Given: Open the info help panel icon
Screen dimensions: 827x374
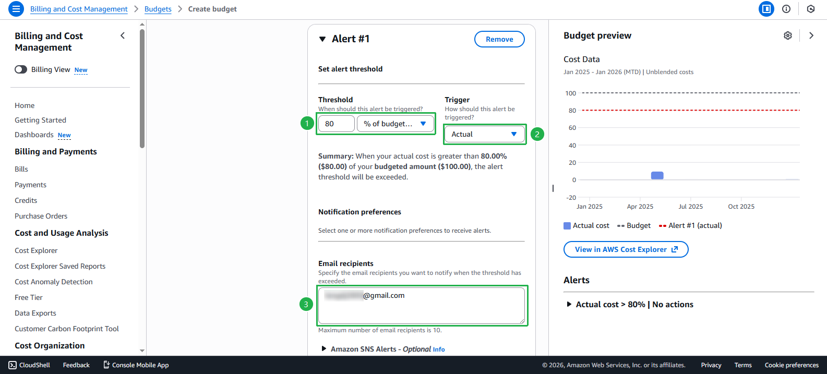Looking at the screenshot, I should 786,9.
